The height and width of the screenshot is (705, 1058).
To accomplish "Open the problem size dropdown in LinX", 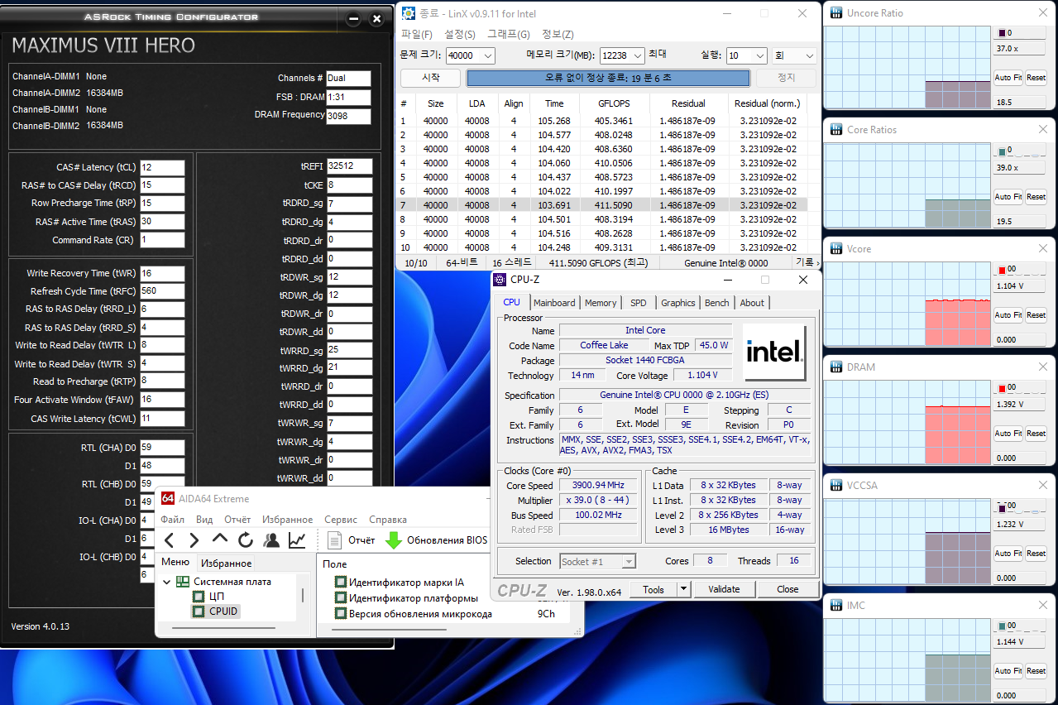I will (486, 56).
